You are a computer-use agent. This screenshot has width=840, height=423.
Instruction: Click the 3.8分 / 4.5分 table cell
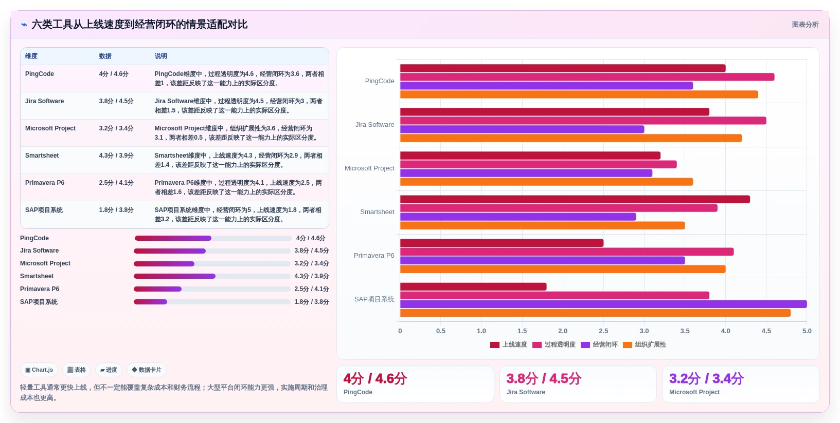coord(116,101)
